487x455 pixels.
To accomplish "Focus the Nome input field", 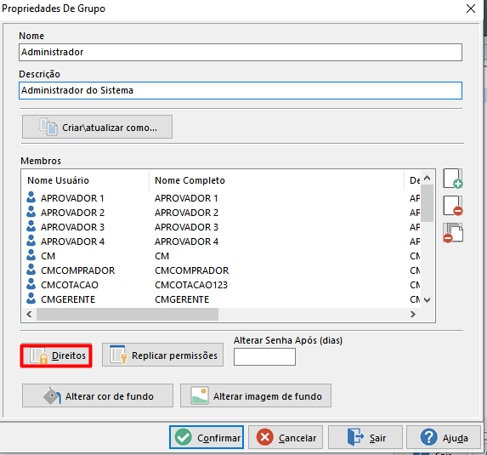I will (x=241, y=52).
